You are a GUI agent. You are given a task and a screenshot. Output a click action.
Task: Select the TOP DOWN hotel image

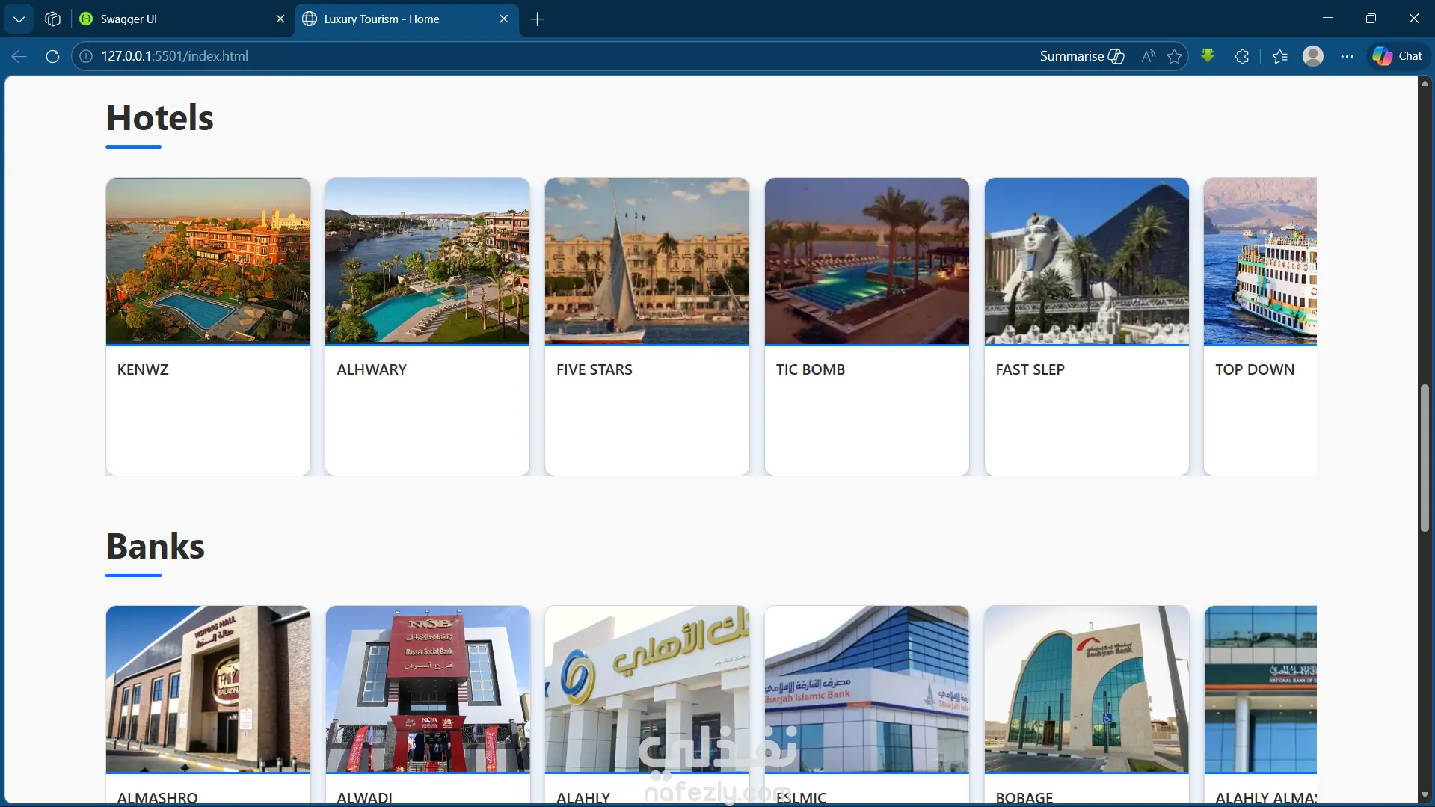pyautogui.click(x=1260, y=261)
